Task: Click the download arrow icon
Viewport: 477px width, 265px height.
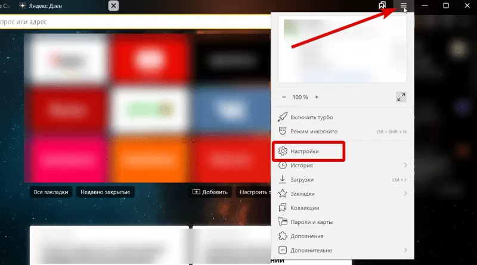Action: tap(282, 179)
